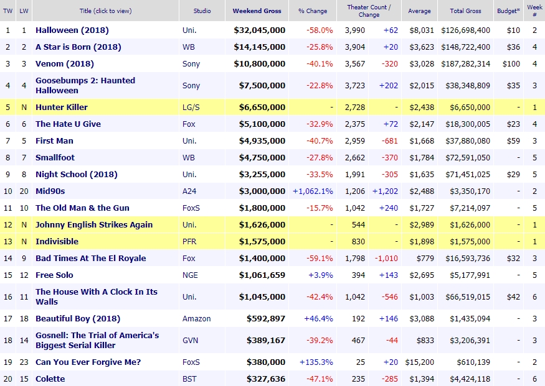Open the Hunter Killer title link
This screenshot has height=386, width=545.
pos(62,107)
